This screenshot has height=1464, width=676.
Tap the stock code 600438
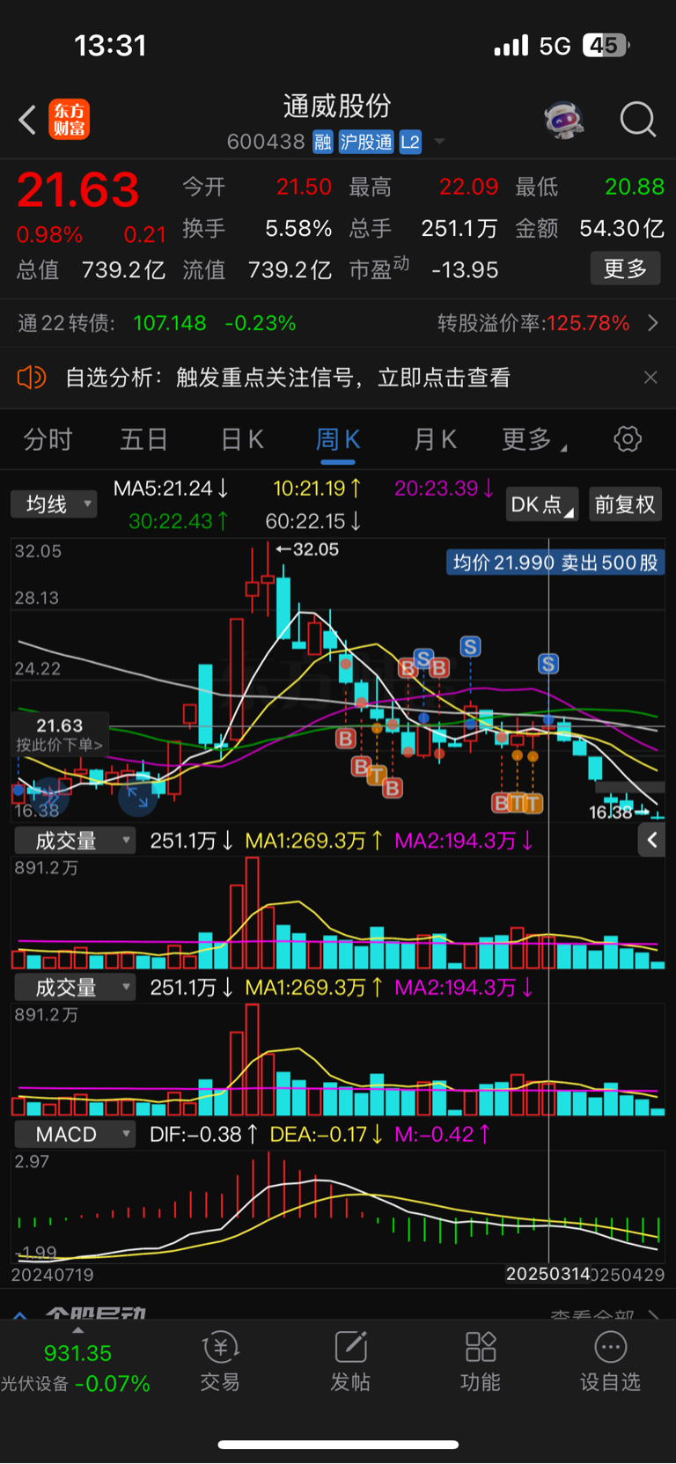[266, 142]
